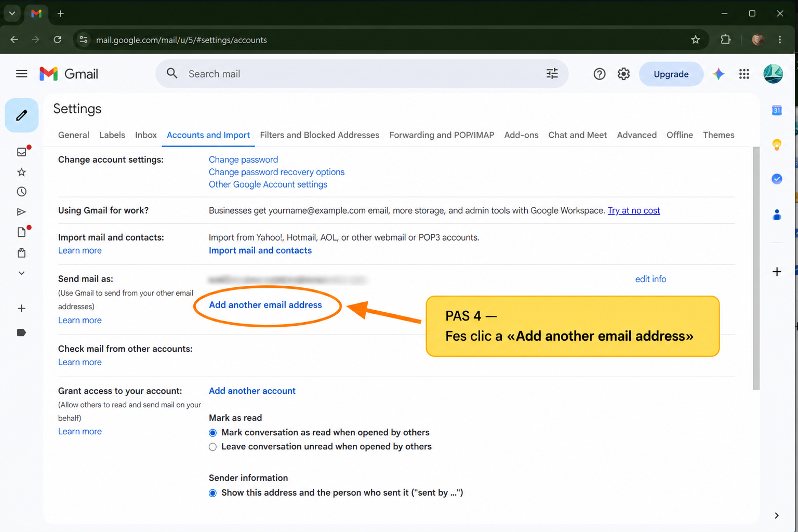Open a new browser tab
This screenshot has width=798, height=532.
tap(61, 14)
